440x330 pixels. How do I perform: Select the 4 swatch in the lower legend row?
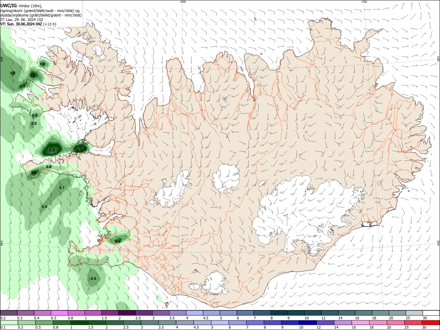tap(185, 323)
